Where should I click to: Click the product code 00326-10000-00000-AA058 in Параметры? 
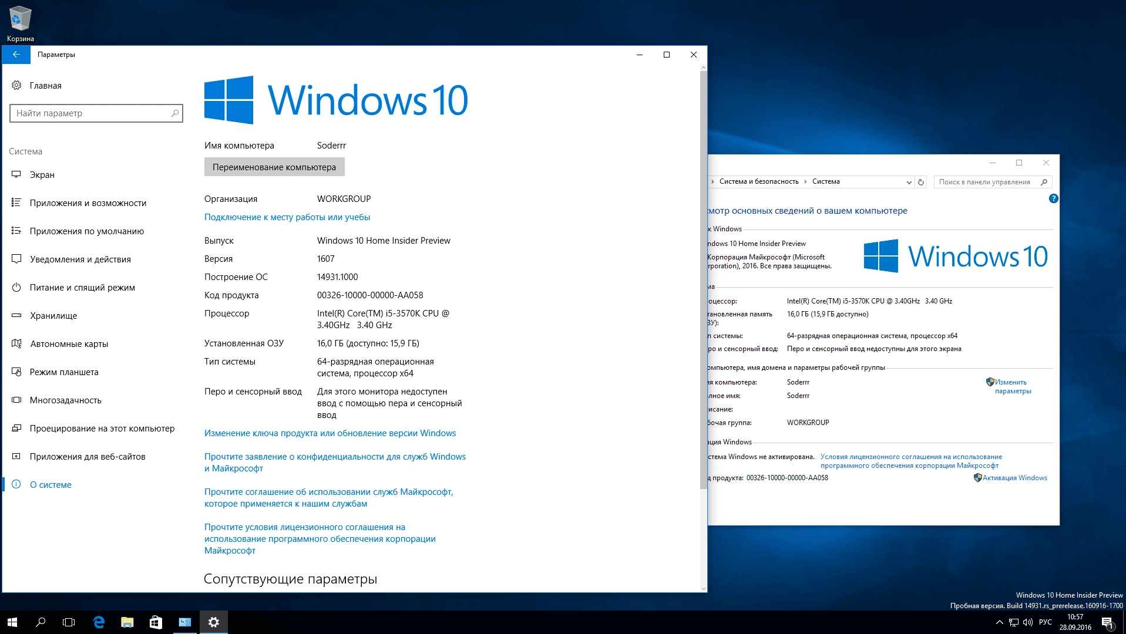(x=370, y=295)
